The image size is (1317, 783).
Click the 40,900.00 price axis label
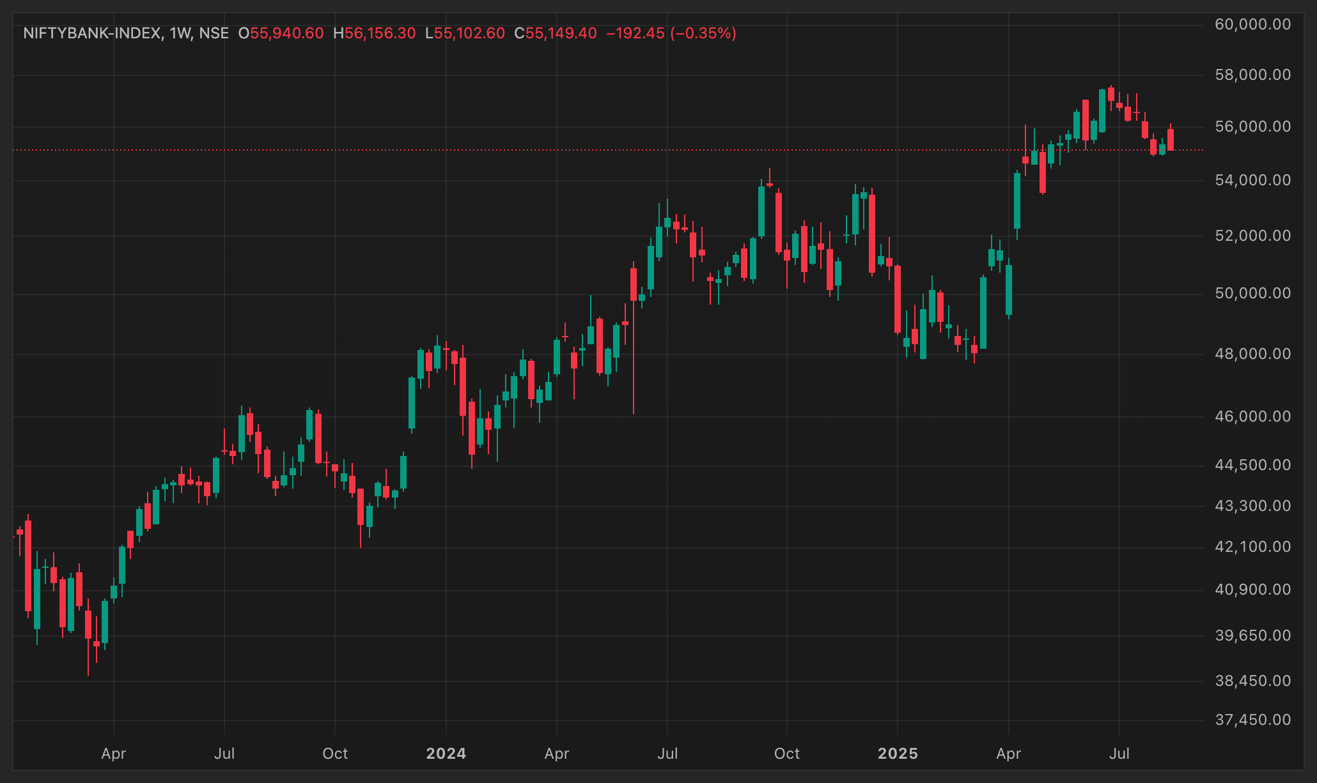pyautogui.click(x=1253, y=589)
